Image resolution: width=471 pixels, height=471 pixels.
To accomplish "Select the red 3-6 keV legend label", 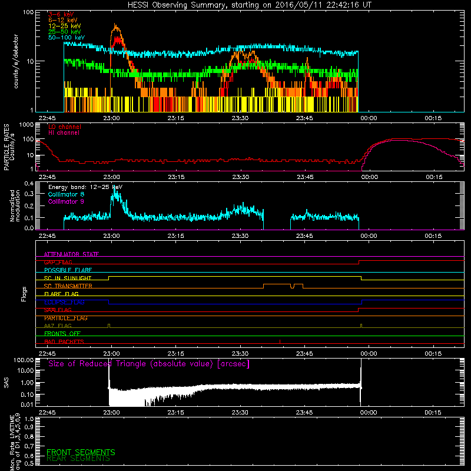I will point(61,14).
